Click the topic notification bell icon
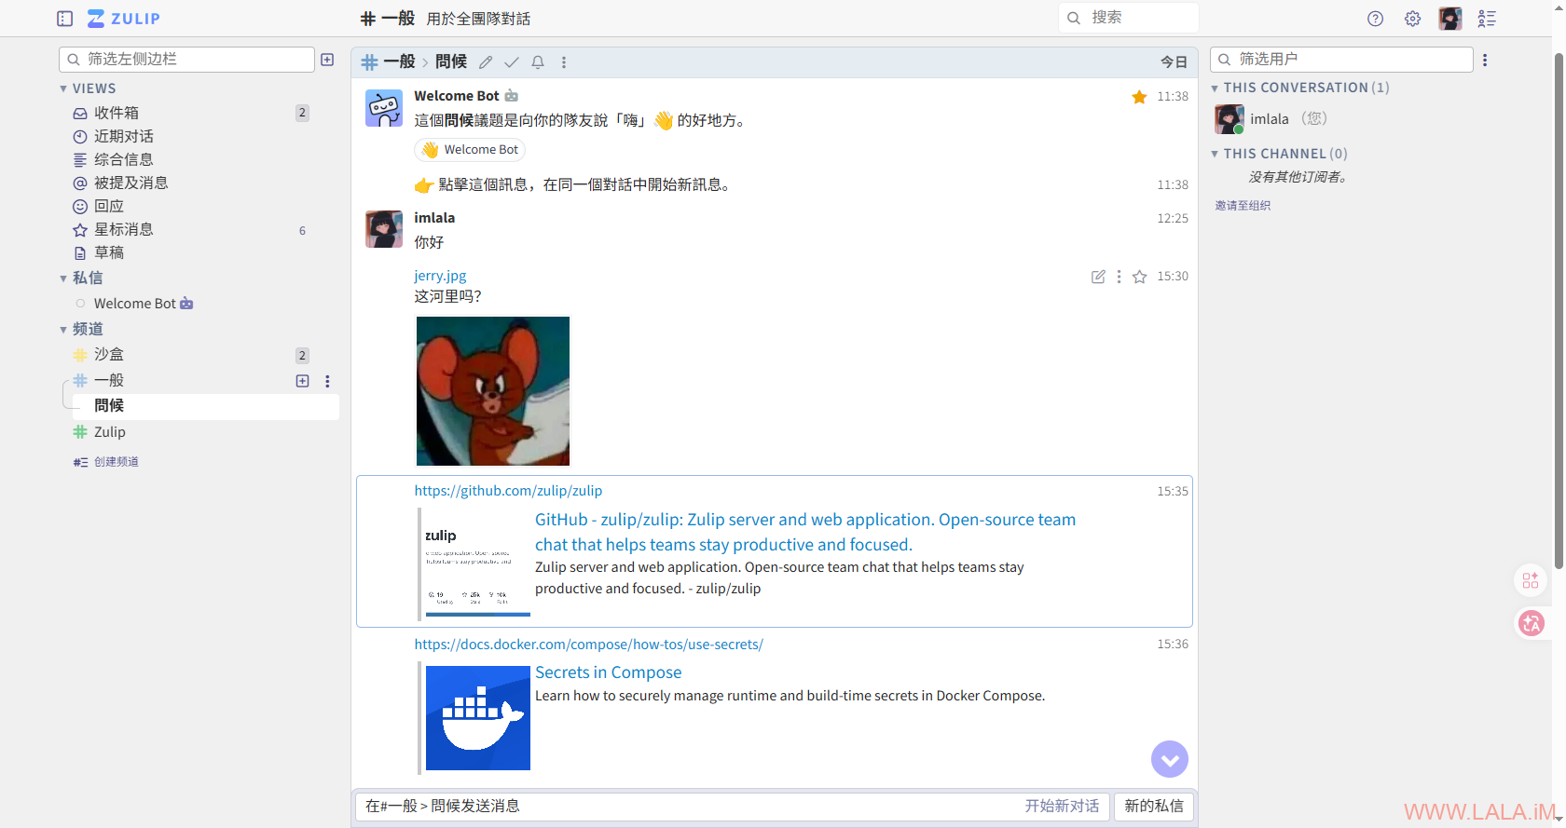This screenshot has width=1566, height=828. pos(538,62)
